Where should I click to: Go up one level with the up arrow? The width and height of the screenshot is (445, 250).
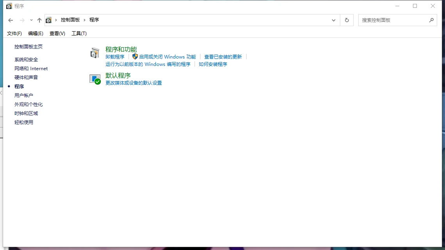39,20
